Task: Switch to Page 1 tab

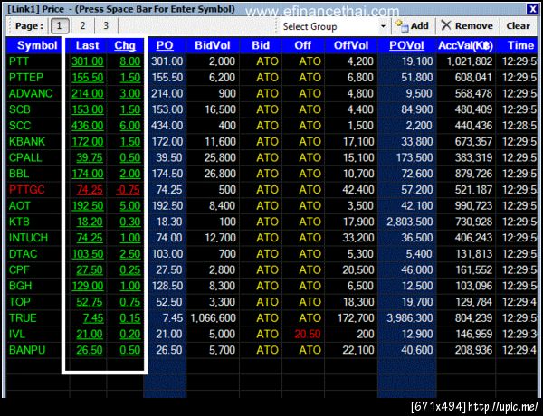Action: (59, 26)
